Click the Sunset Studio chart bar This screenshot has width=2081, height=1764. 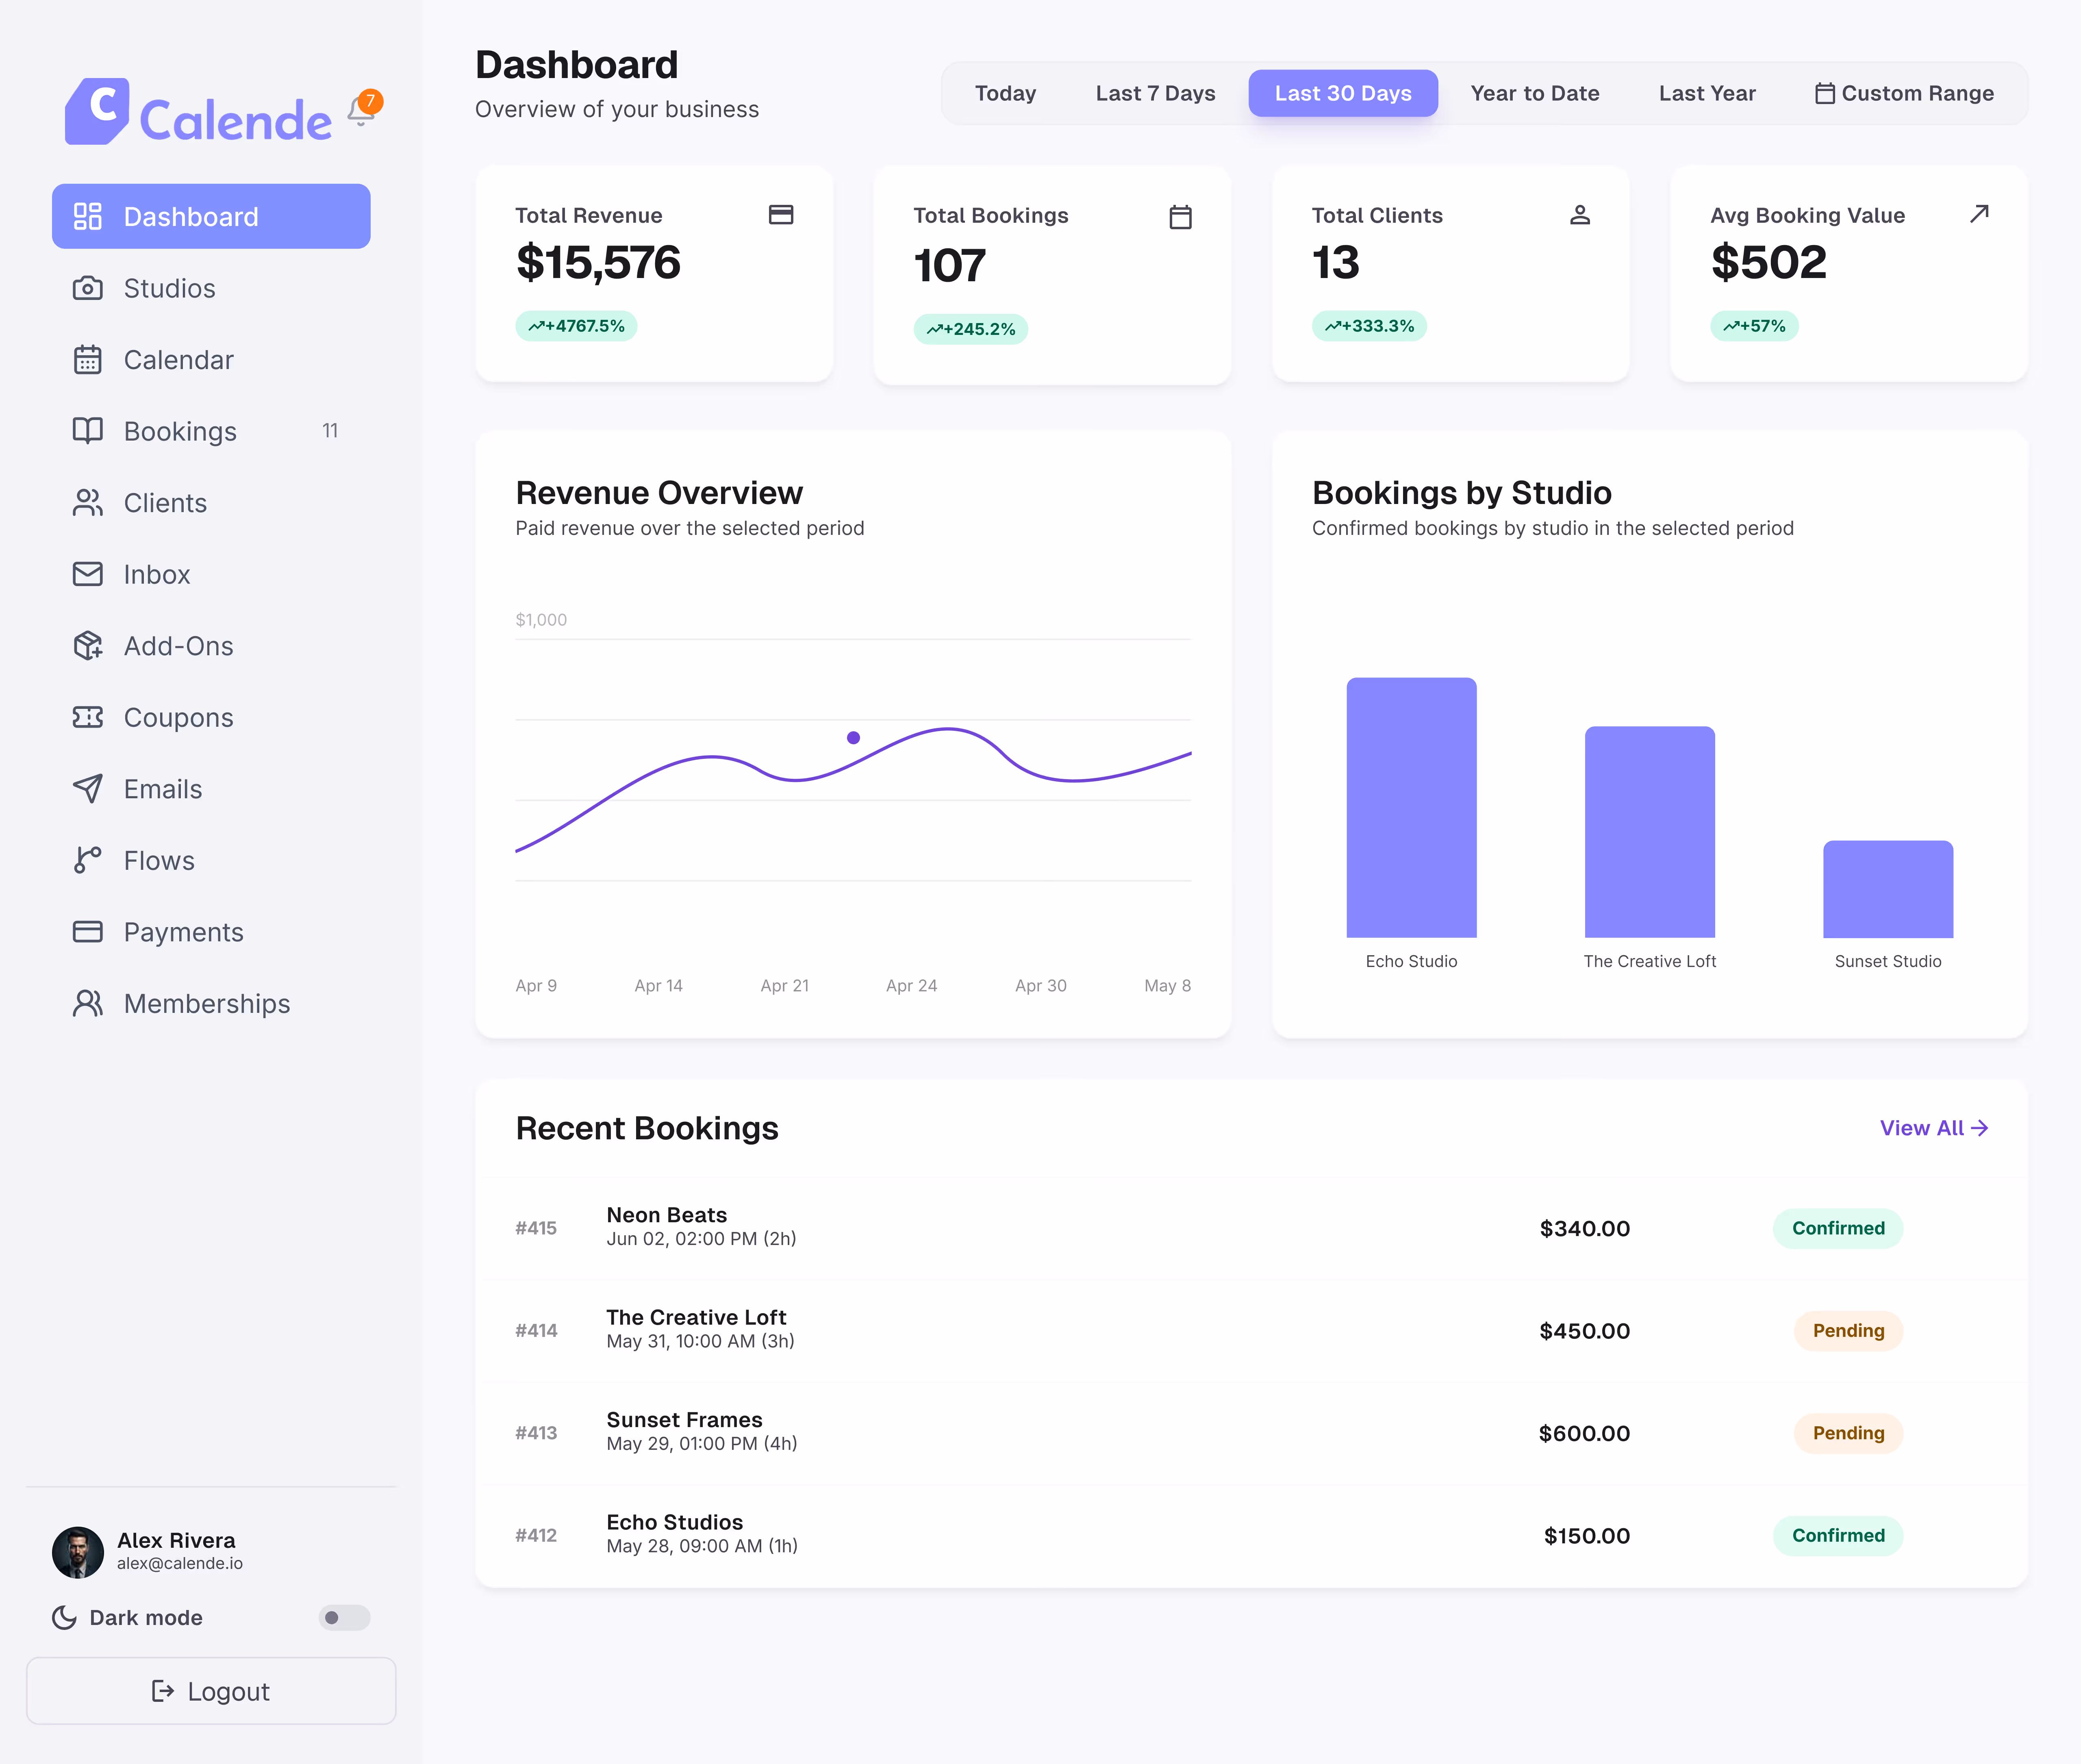tap(1888, 889)
